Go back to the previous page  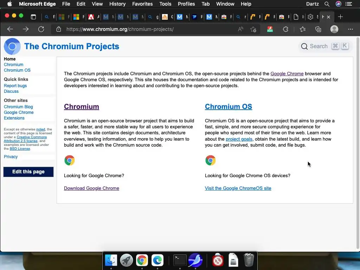point(10,29)
